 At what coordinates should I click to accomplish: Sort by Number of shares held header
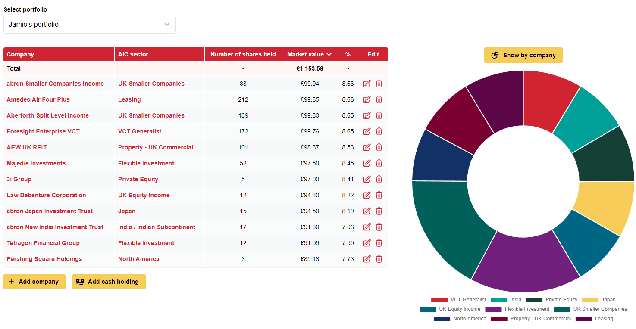[243, 54]
